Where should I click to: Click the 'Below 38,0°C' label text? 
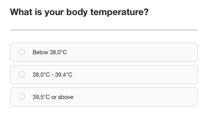coord(50,52)
